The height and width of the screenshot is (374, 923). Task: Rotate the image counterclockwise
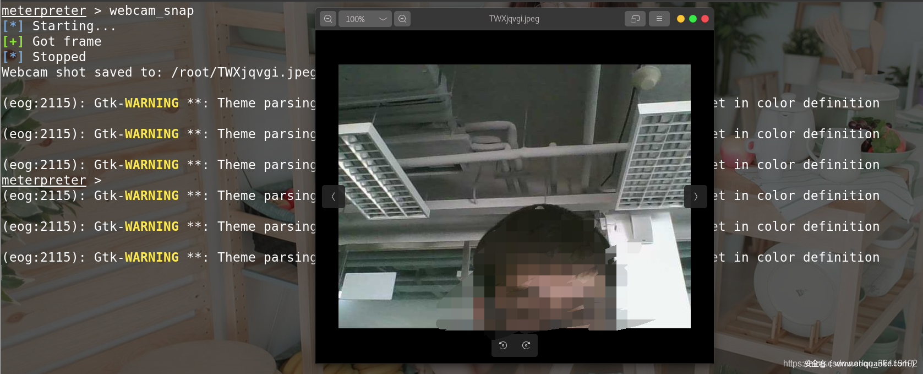point(503,345)
